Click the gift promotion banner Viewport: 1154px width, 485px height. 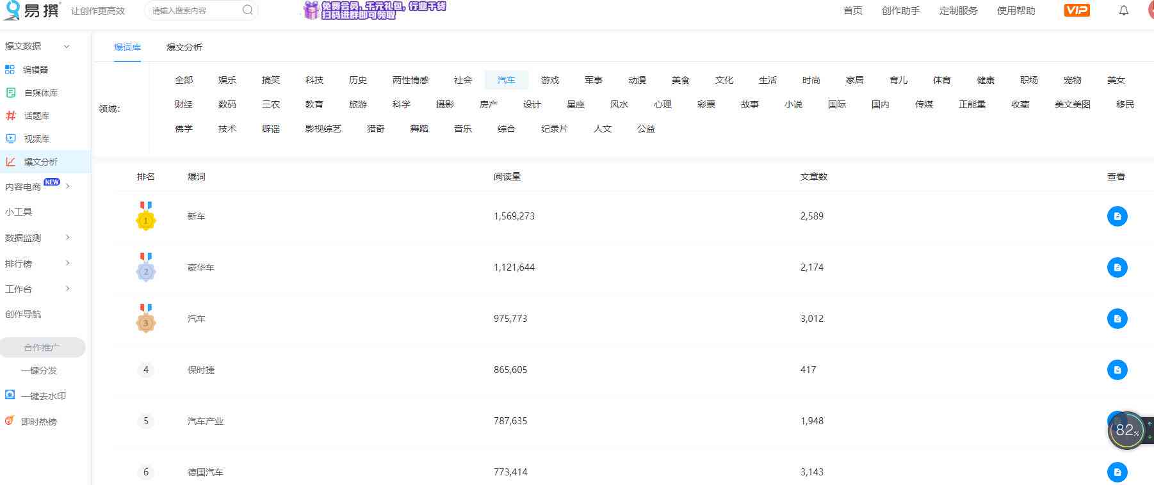coord(375,10)
